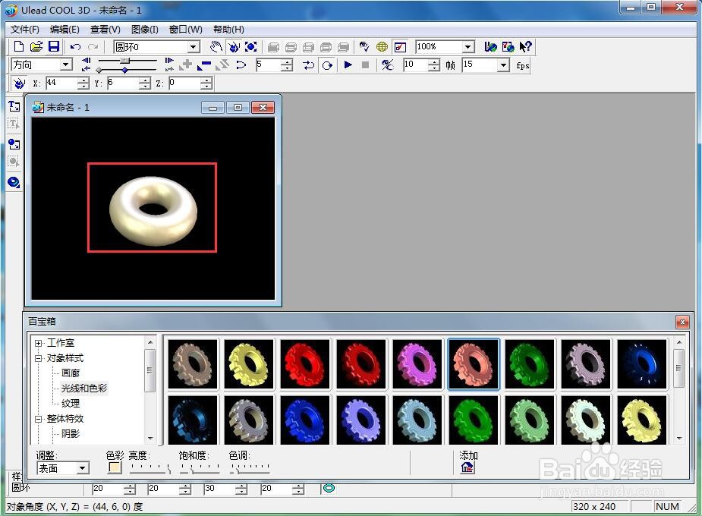Increase the current frame number stepper

(287, 62)
